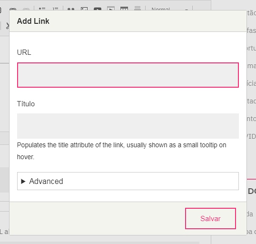Click the unlink toolbar icon
The image size is (256, 244).
[26, 9]
